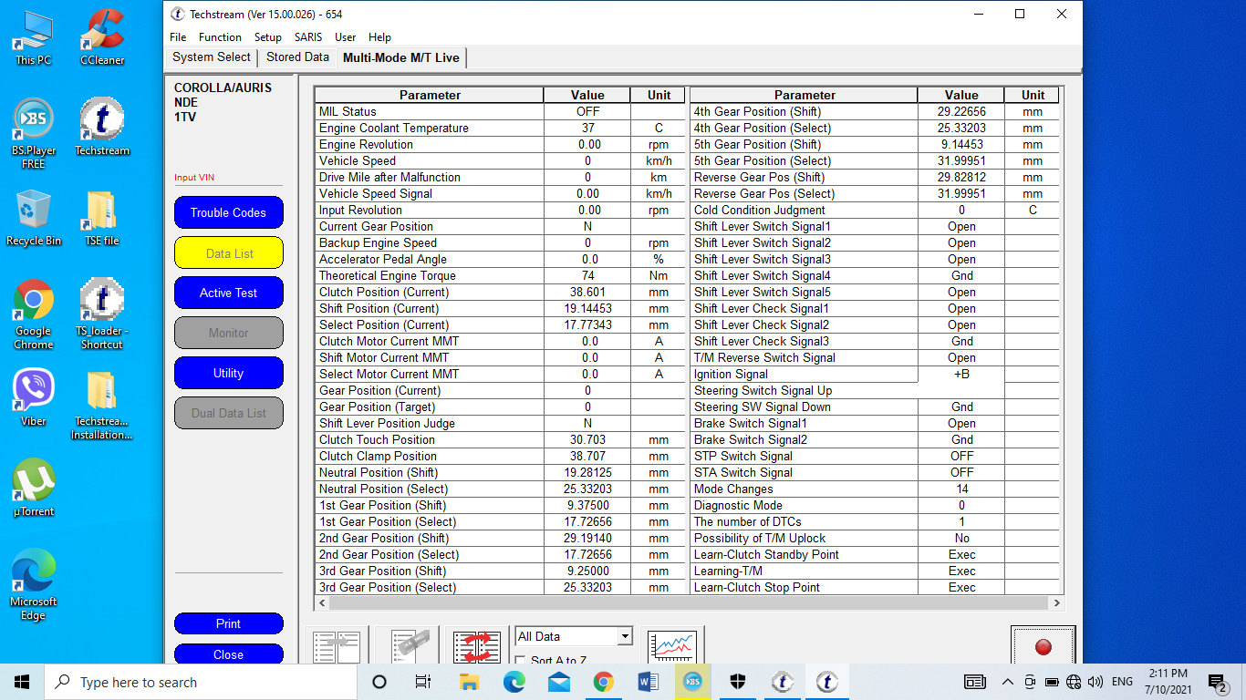This screenshot has height=700, width=1246.
Task: Toggle the Monitor function button state
Action: pos(228,333)
